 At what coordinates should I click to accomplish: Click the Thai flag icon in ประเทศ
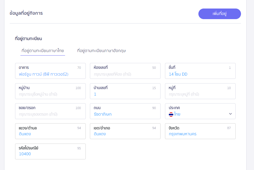171,114
